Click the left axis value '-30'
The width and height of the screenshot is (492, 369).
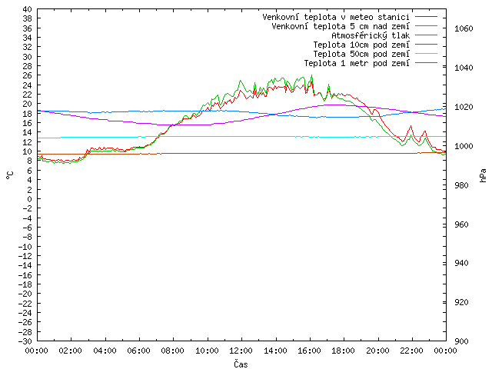(x=25, y=341)
